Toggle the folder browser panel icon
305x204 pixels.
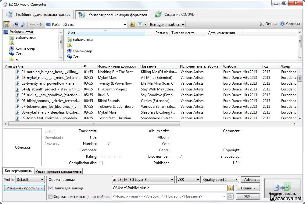tap(6, 24)
